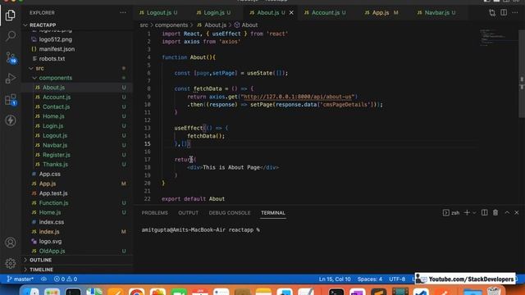Change encoding via UTF-8 status item
The width and height of the screenshot is (525, 295).
pyautogui.click(x=397, y=279)
